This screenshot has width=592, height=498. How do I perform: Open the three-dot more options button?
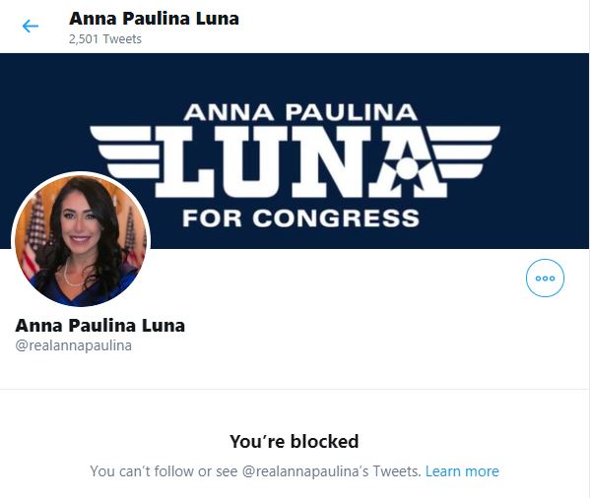[x=545, y=279]
